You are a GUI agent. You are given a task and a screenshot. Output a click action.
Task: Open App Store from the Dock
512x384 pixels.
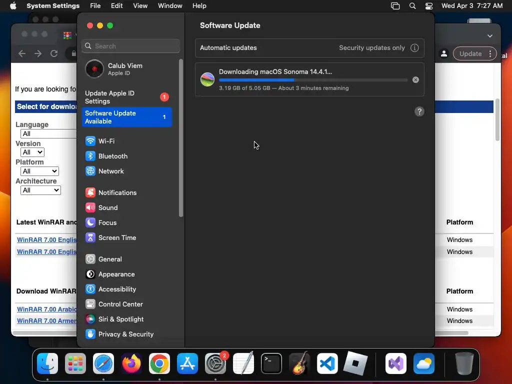187,363
